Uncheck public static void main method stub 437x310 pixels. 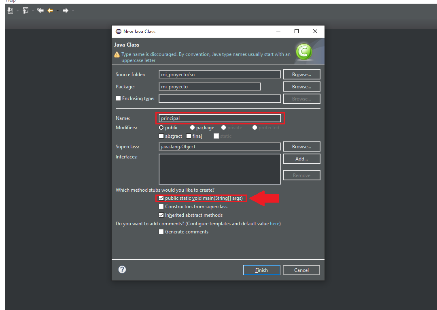coord(161,198)
